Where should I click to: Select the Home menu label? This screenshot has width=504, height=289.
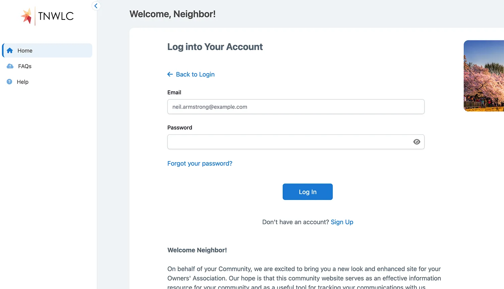tap(25, 51)
